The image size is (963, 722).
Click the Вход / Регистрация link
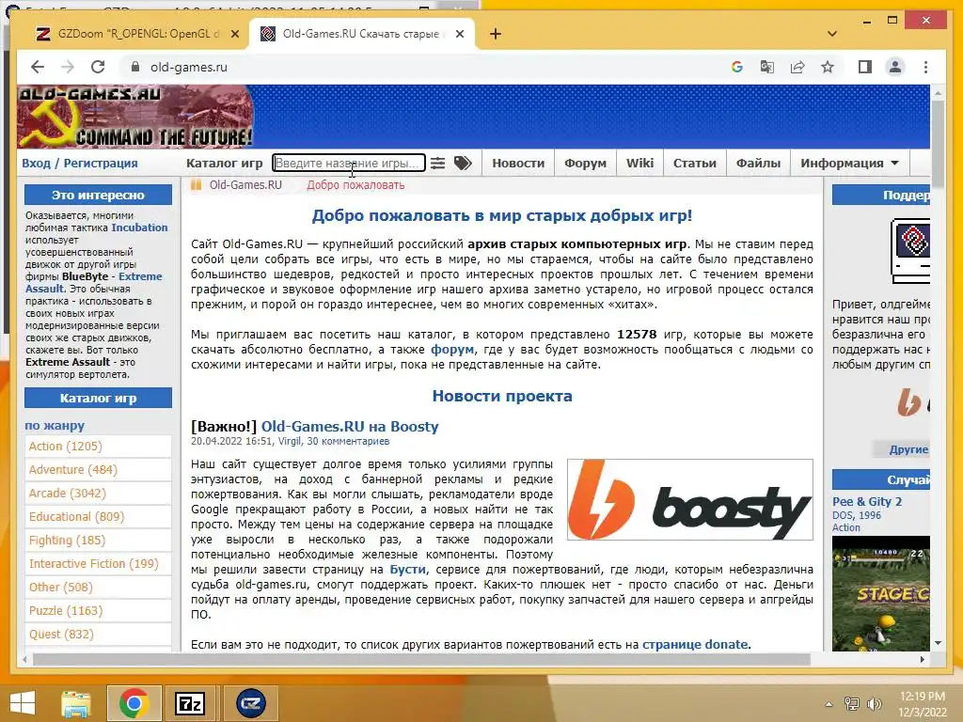click(x=80, y=164)
